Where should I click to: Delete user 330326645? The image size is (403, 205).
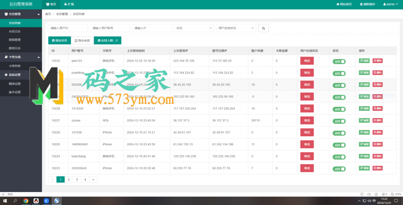(377, 168)
